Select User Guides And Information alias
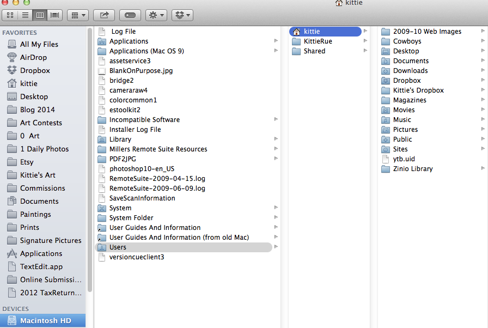Image resolution: width=488 pixels, height=328 pixels. coord(155,228)
